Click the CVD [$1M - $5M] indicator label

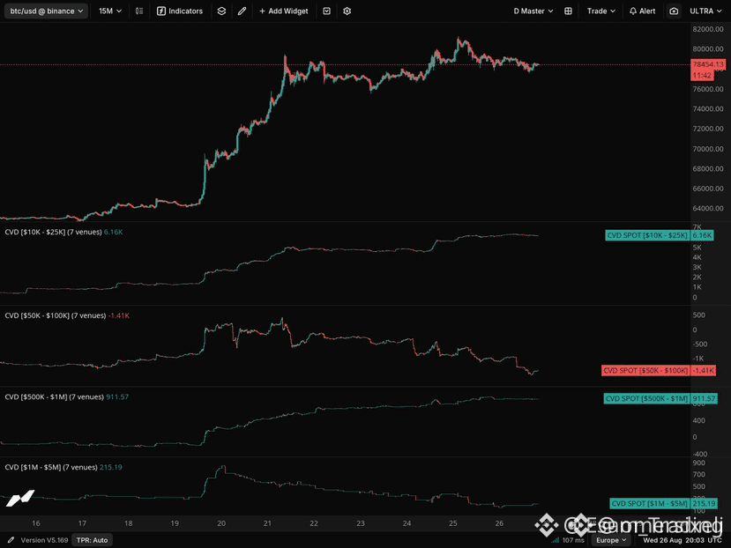51,467
